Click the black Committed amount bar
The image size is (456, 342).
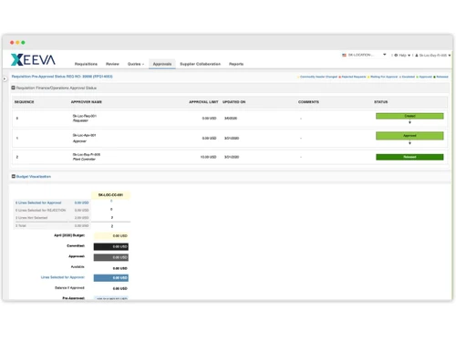tap(111, 246)
